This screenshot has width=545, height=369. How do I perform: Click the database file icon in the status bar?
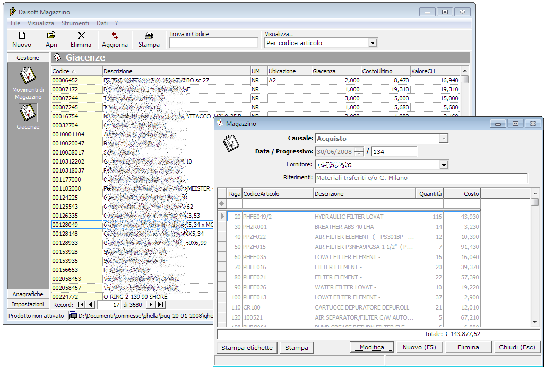tap(73, 316)
